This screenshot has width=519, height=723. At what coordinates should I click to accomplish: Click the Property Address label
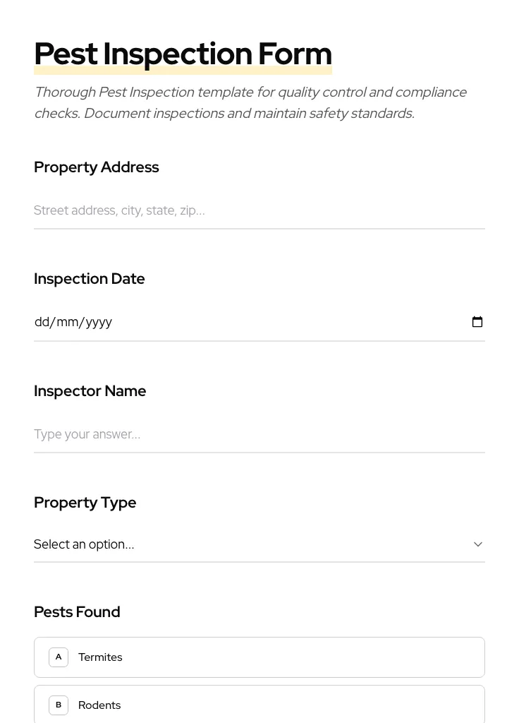coord(97,167)
